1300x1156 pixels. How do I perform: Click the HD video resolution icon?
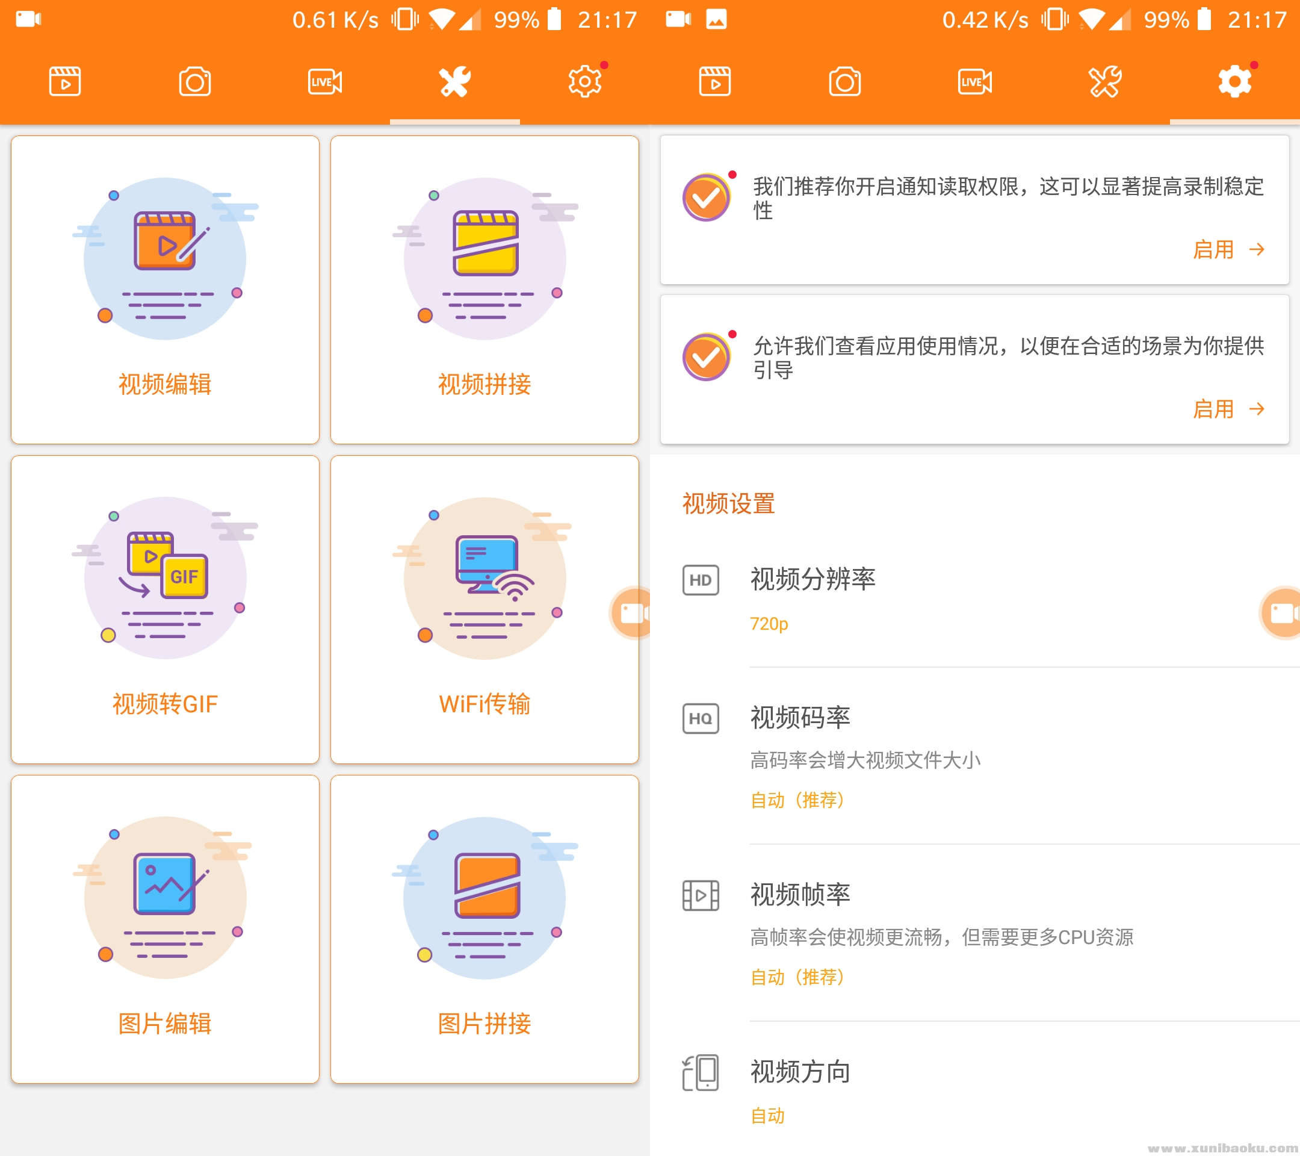click(702, 580)
